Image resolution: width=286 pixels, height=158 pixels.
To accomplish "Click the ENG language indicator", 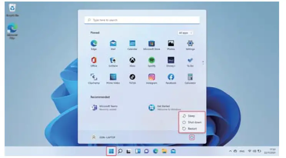I will [242, 151].
